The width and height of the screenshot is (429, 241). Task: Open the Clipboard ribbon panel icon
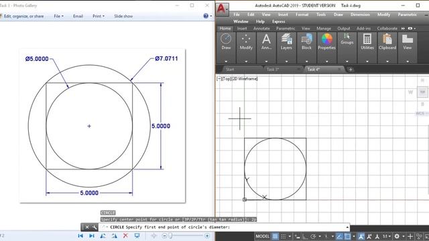click(x=387, y=39)
